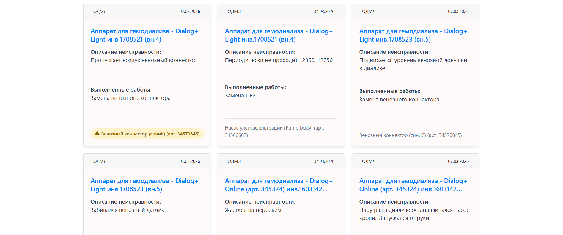Click the warning triangle icon on the yellow part badge
563x235 pixels.
tap(97, 133)
